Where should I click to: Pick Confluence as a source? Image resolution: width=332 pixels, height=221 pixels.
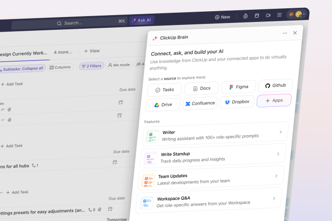click(200, 103)
